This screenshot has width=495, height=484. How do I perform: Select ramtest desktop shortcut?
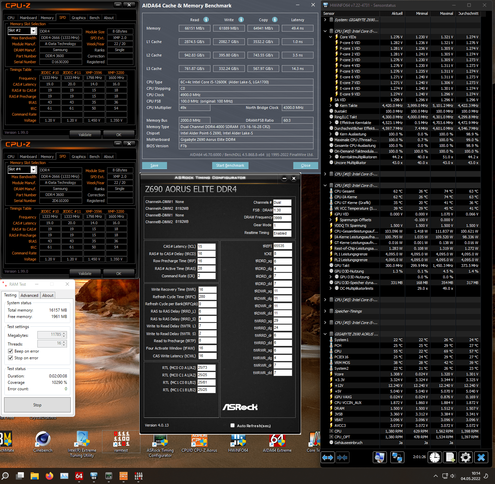[x=121, y=442]
